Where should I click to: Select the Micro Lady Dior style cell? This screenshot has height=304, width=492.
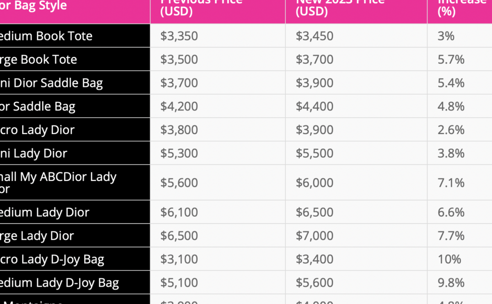[37, 130]
